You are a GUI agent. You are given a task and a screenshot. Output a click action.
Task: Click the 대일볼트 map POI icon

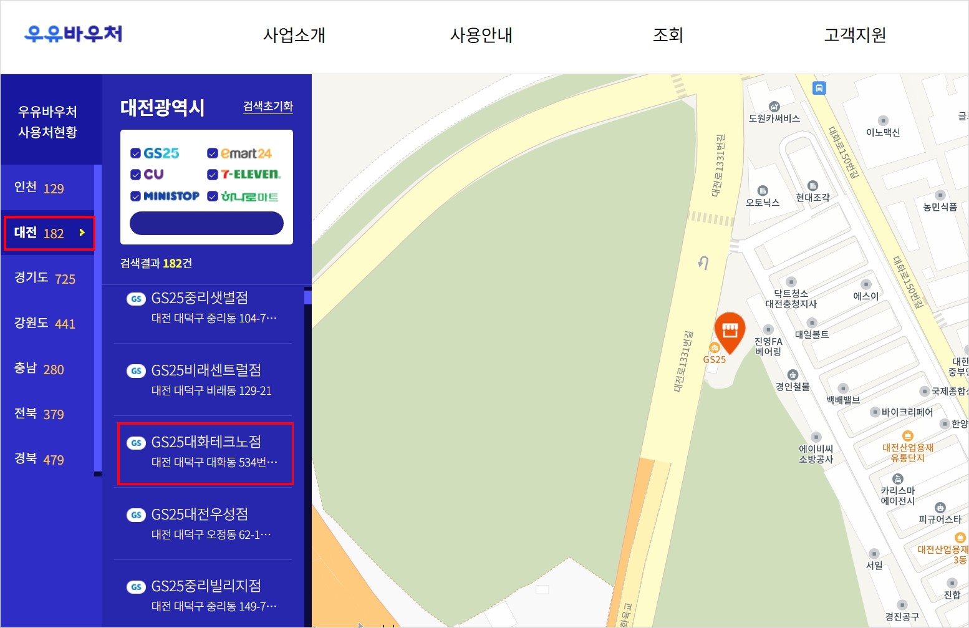click(812, 322)
